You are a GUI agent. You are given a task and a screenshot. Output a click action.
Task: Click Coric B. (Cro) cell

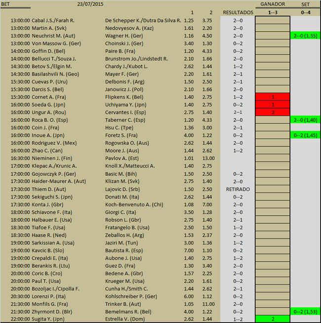pyautogui.click(x=47, y=273)
